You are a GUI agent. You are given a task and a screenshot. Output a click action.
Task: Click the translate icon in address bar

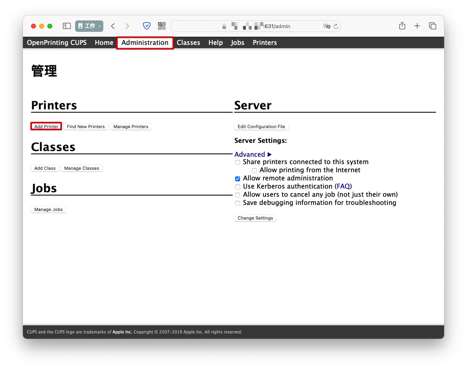coord(327,26)
